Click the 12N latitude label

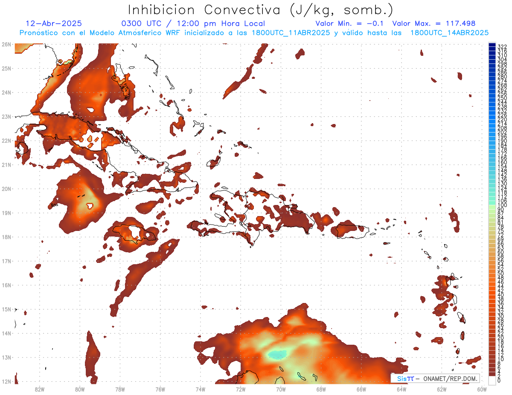pos(6,381)
